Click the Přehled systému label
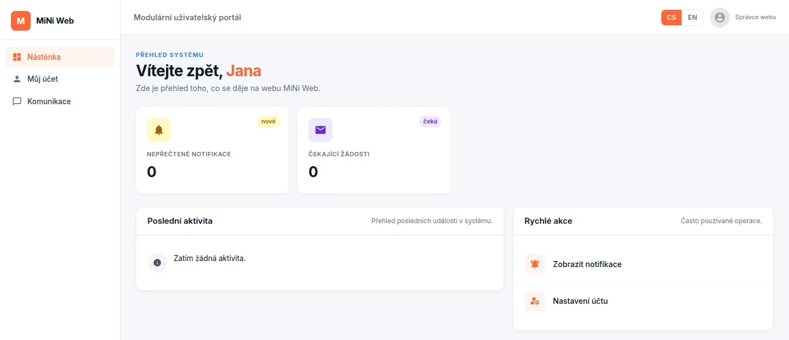Viewport: 789px width, 340px height. point(170,55)
